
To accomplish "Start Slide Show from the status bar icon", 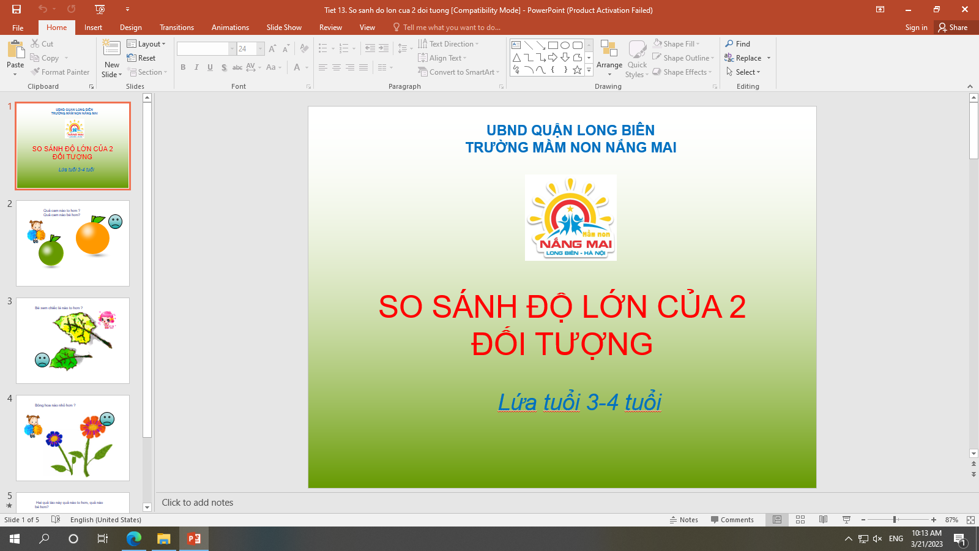I will point(847,520).
